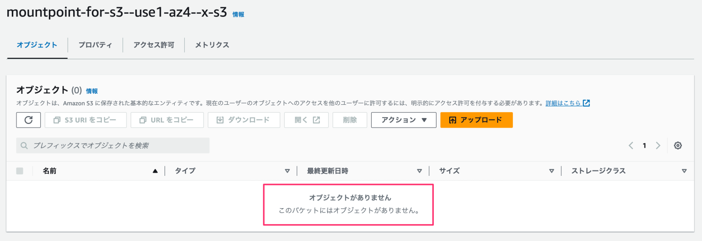The image size is (702, 241).
Task: Click the search magnifier icon
Action: click(x=25, y=146)
